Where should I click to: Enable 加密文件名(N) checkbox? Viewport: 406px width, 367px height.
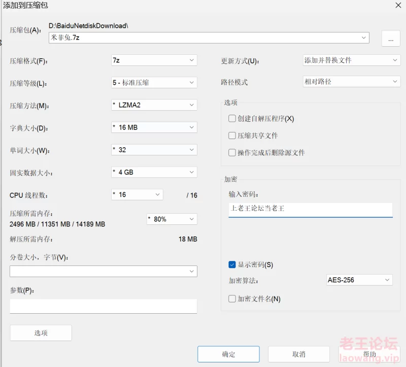[x=232, y=299]
